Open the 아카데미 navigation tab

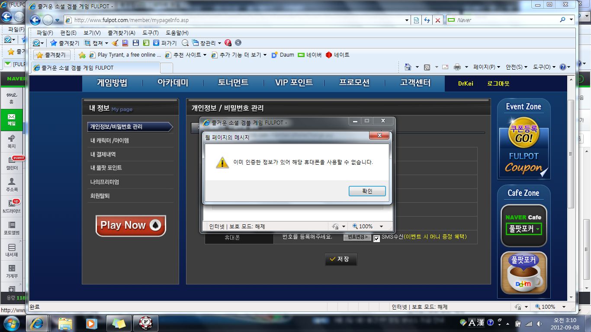pyautogui.click(x=173, y=83)
